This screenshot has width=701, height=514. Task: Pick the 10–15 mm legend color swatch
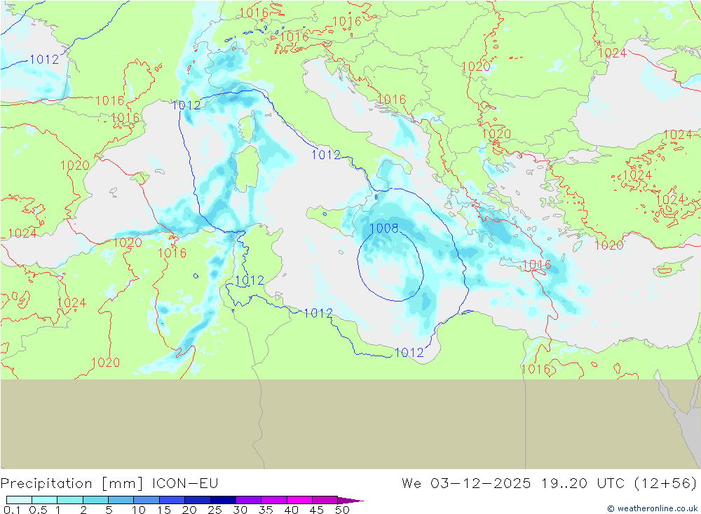(x=147, y=500)
